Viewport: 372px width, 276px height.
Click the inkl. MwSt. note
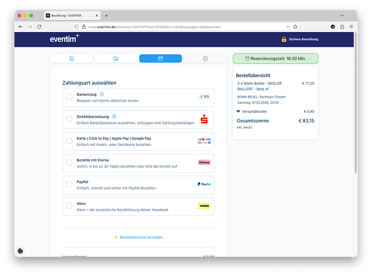[x=244, y=127]
